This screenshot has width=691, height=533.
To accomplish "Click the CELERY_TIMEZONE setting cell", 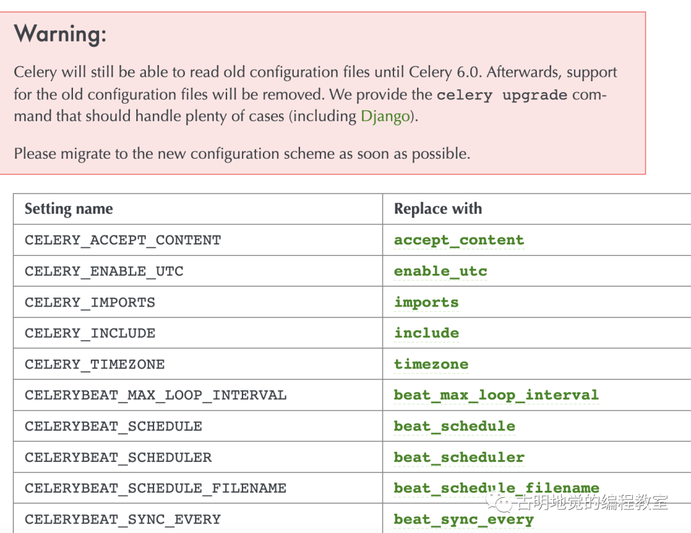I will click(95, 364).
